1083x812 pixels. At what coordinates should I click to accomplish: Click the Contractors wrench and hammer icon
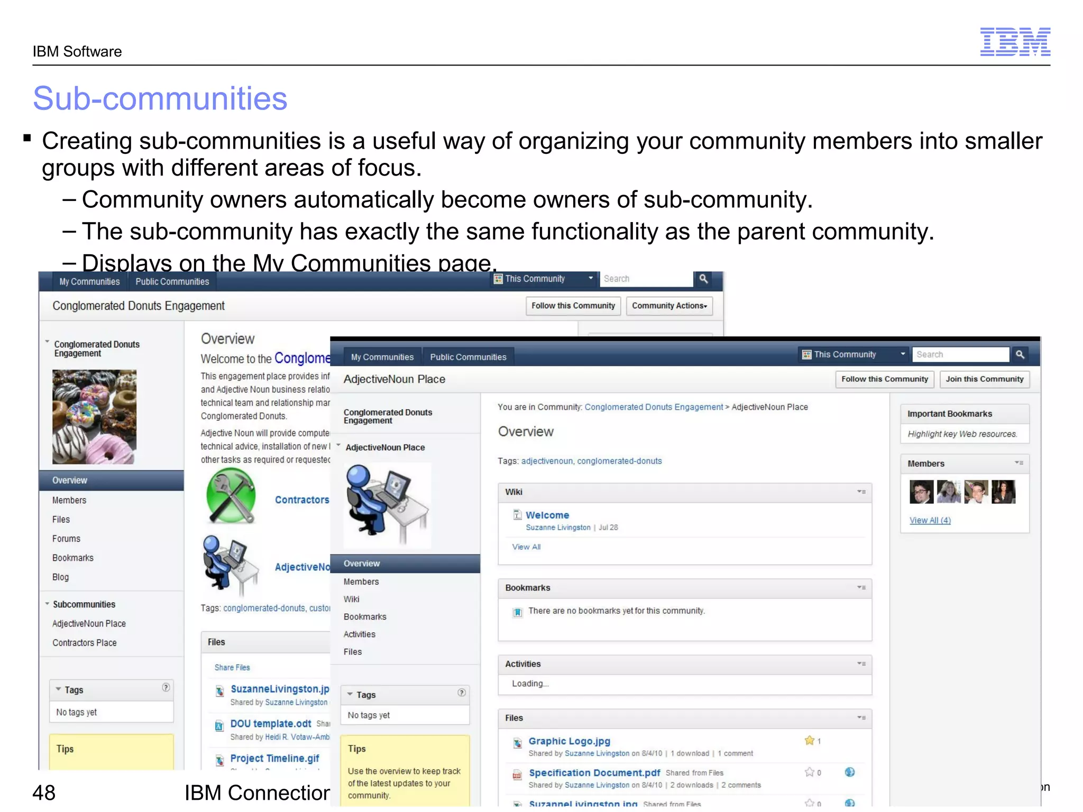[231, 497]
